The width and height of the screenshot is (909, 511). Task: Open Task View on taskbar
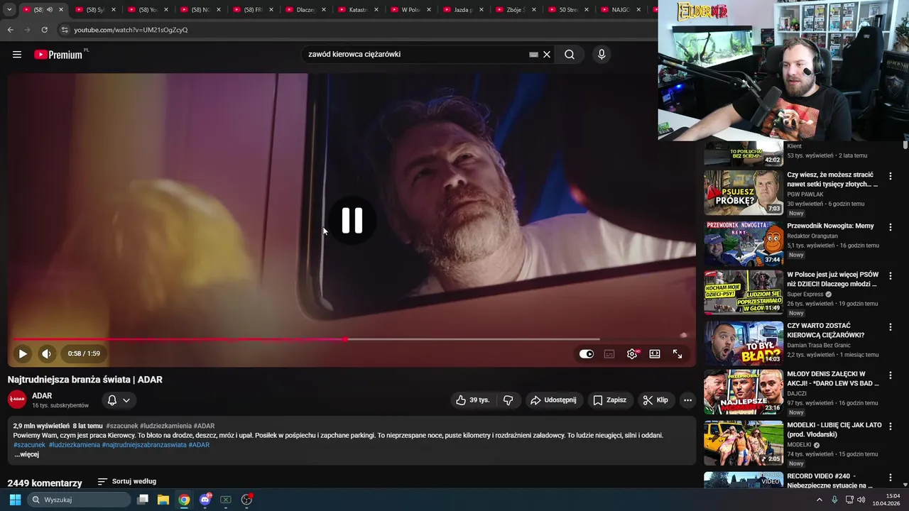click(143, 500)
